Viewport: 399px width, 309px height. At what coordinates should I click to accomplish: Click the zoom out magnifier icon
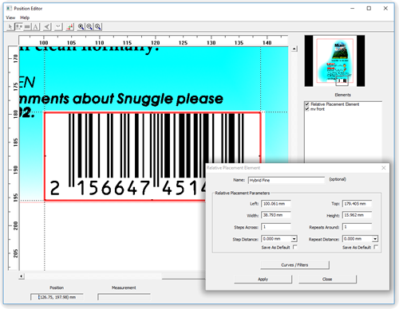coord(89,26)
